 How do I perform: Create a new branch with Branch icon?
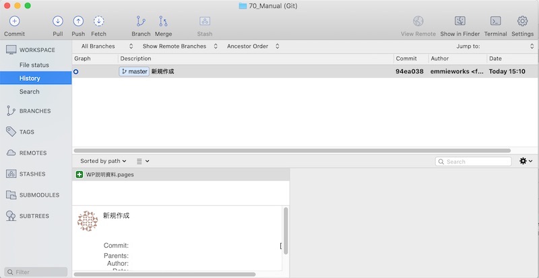[141, 22]
